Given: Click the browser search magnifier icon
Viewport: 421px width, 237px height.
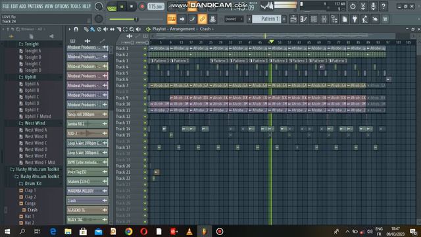Looking at the screenshot, I should click(x=18, y=29).
